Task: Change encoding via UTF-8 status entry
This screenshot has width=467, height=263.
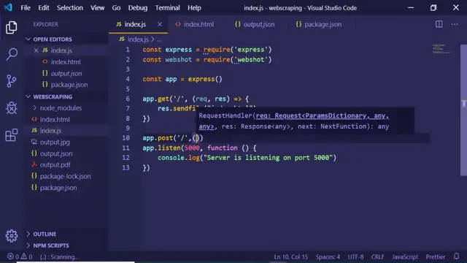Action: coord(355,256)
